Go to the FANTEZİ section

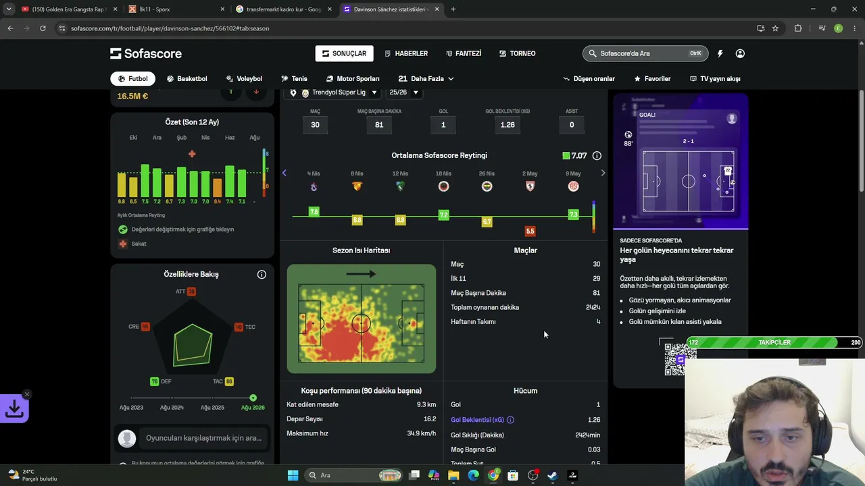[x=464, y=53]
